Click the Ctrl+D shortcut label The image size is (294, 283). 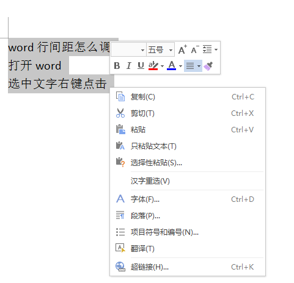point(243,199)
